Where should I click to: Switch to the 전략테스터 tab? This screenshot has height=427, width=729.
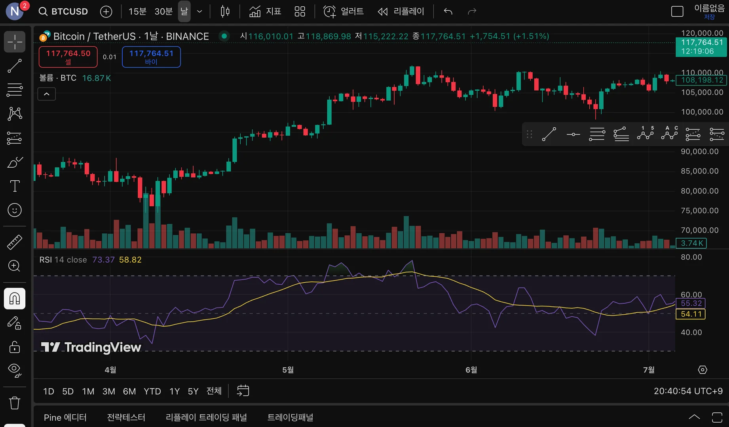tap(126, 418)
